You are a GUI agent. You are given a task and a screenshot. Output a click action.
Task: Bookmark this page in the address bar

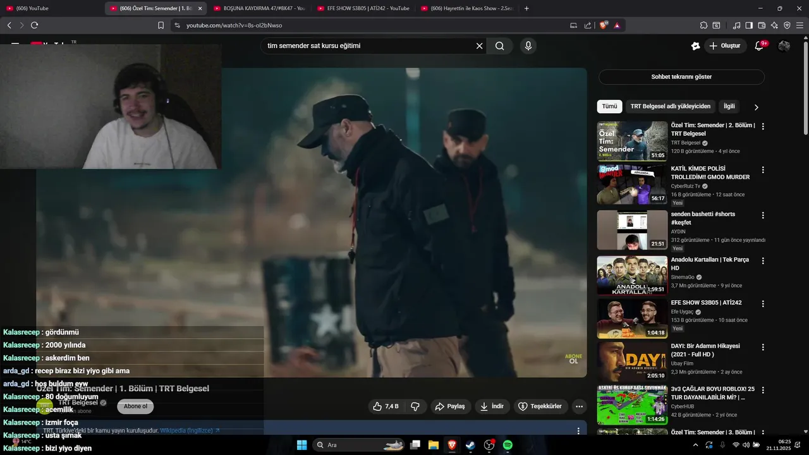pyautogui.click(x=161, y=25)
